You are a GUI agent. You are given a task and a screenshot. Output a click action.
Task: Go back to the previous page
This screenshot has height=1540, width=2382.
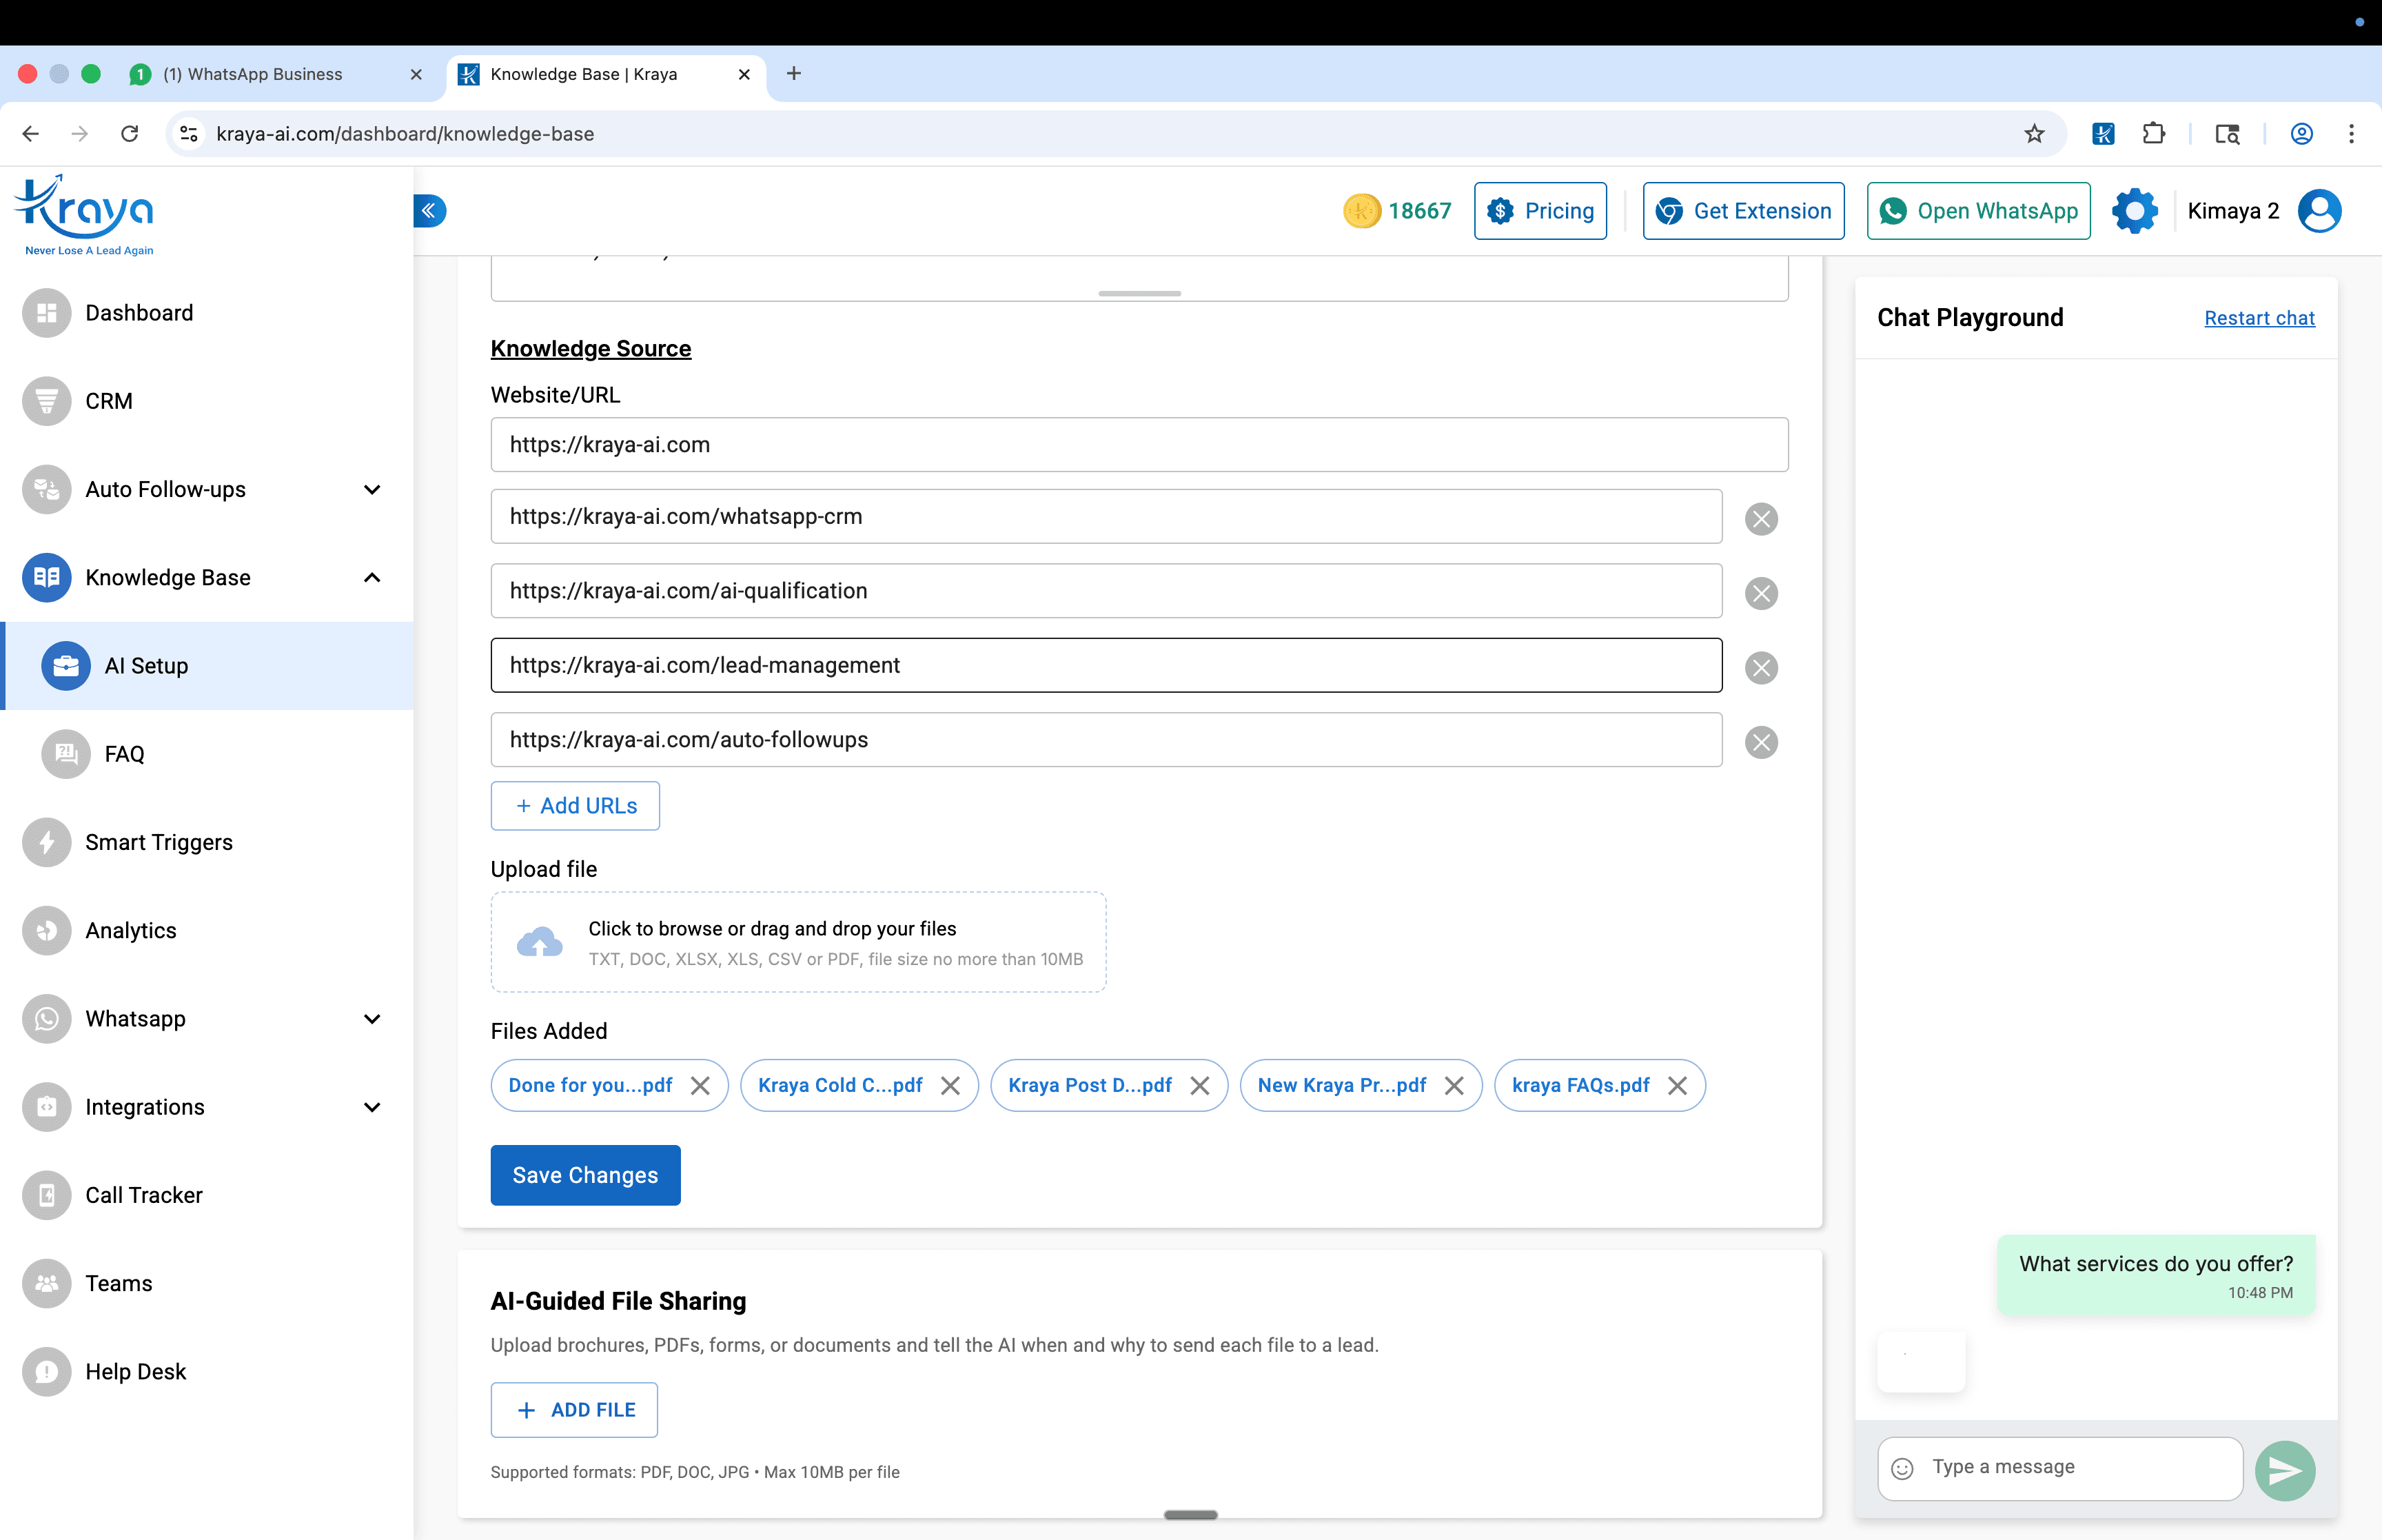tap(31, 133)
